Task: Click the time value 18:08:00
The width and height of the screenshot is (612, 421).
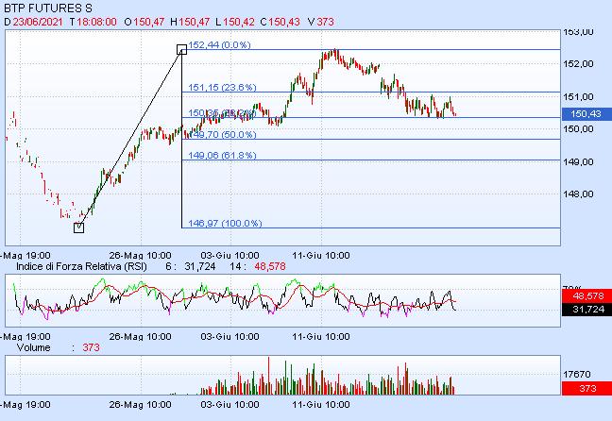Action: 96,22
